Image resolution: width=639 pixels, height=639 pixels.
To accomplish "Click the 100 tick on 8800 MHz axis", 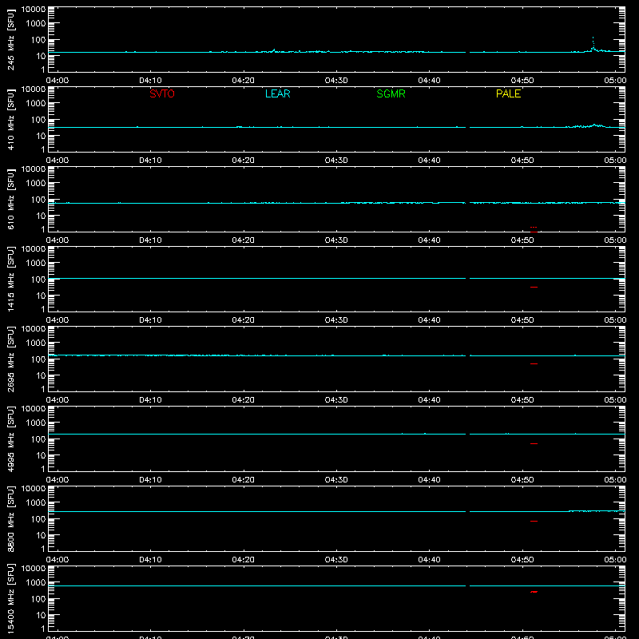I will (38, 519).
